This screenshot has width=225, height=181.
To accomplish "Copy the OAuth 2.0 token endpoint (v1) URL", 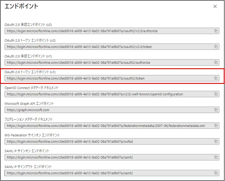I will 216,78.
